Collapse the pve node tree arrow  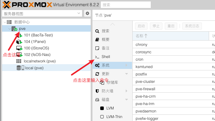10,29
